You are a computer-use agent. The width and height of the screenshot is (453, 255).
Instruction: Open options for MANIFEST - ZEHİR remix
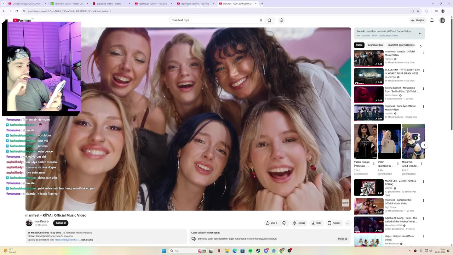[x=423, y=181]
